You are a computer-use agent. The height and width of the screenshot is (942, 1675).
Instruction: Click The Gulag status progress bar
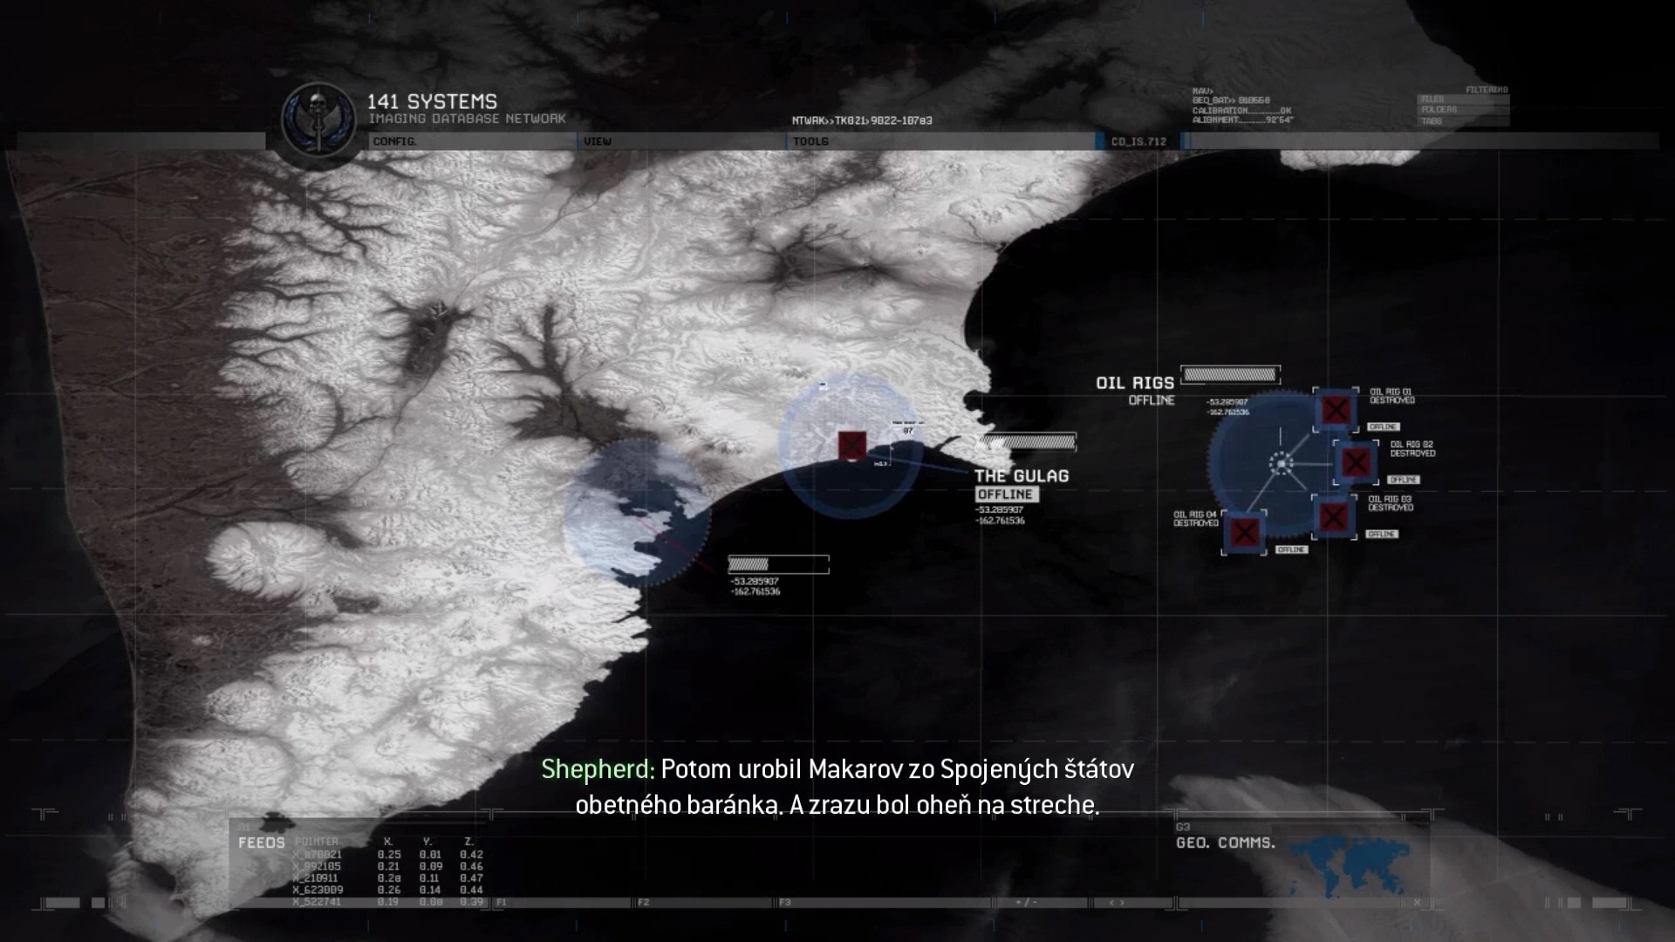[x=1027, y=442]
